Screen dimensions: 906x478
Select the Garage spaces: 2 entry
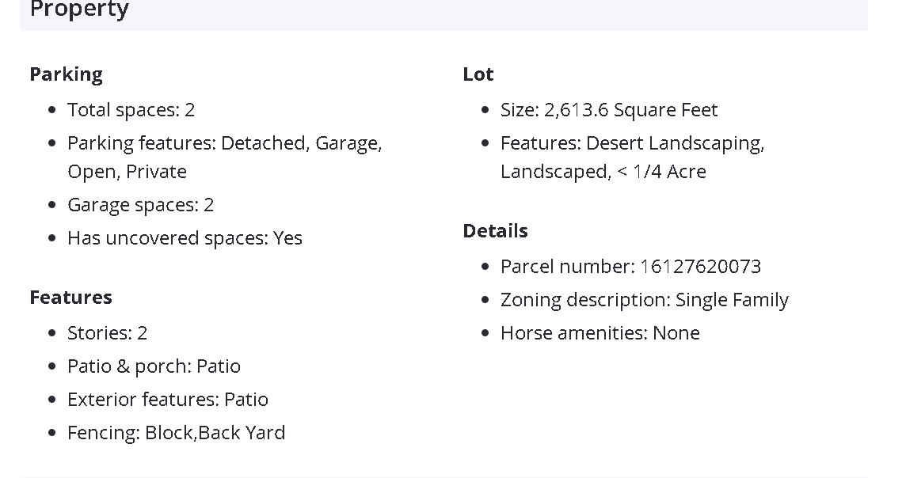[x=140, y=205]
